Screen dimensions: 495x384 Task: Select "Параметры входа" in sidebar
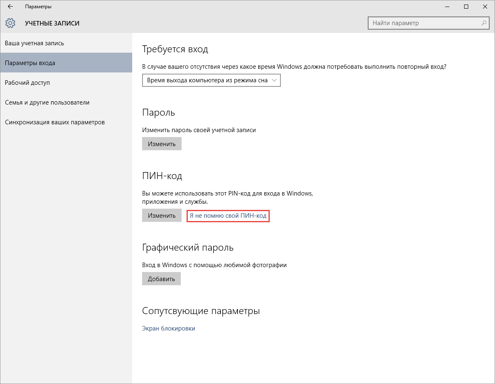click(x=66, y=63)
